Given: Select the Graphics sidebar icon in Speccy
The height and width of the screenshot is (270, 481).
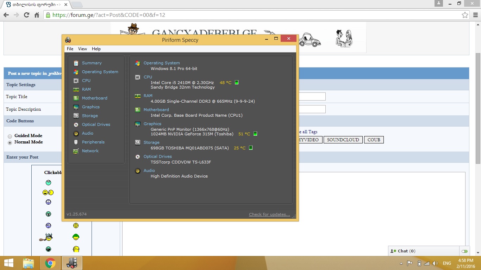Looking at the screenshot, I should coord(76,107).
